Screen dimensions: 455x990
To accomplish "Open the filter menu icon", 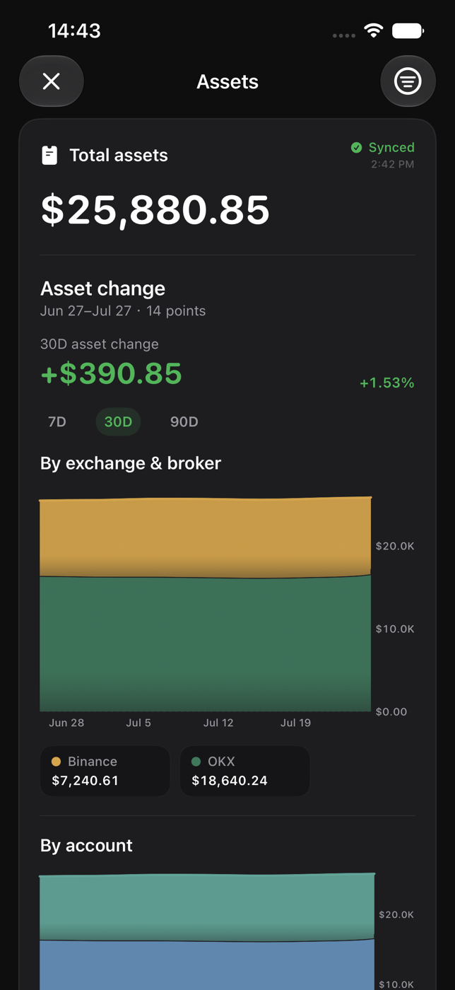I will pos(408,81).
